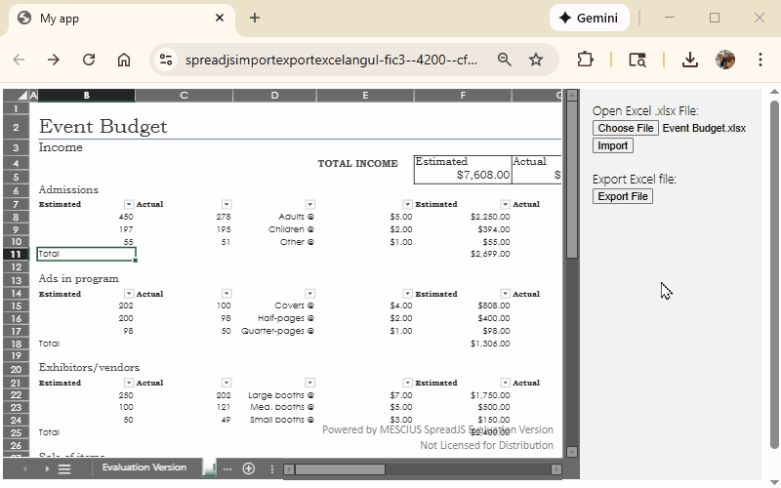Viewport: 781px width, 488px height.
Task: Select column D header
Action: tap(274, 95)
